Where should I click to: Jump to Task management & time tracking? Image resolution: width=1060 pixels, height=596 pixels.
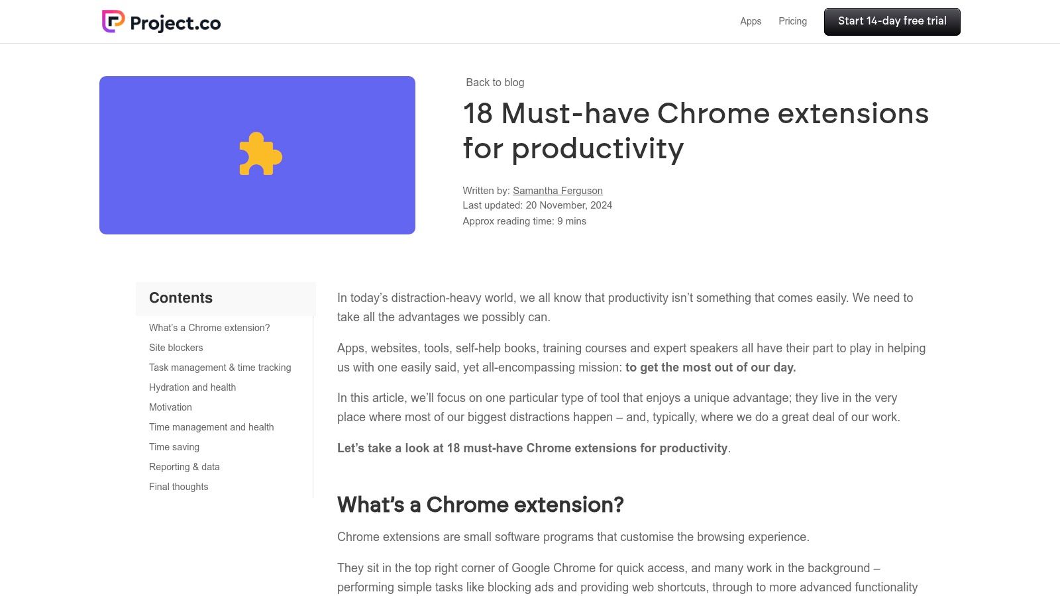220,368
